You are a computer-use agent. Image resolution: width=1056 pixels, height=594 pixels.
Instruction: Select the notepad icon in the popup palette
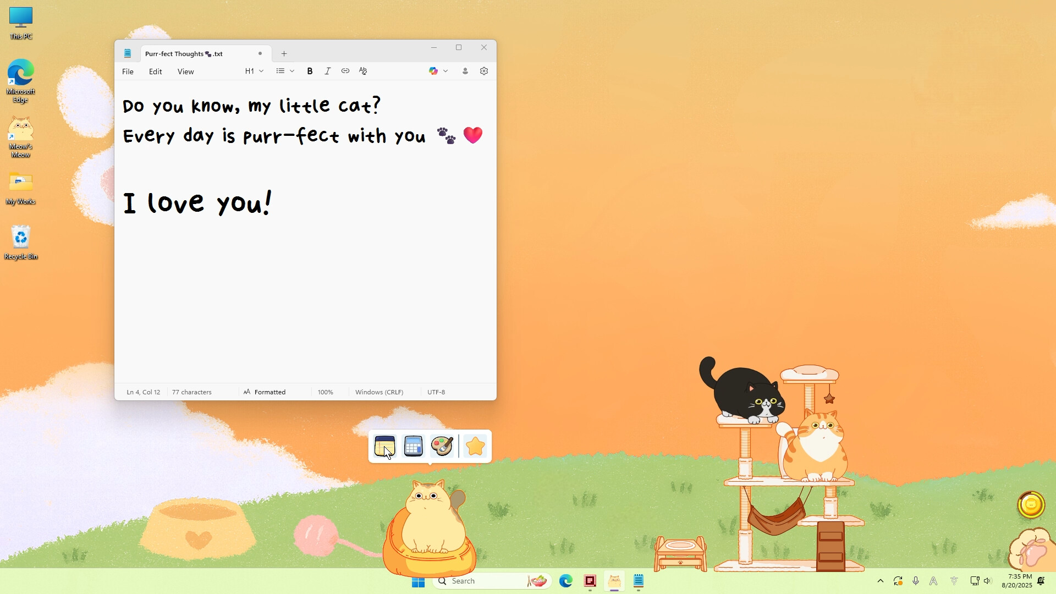coord(385,446)
